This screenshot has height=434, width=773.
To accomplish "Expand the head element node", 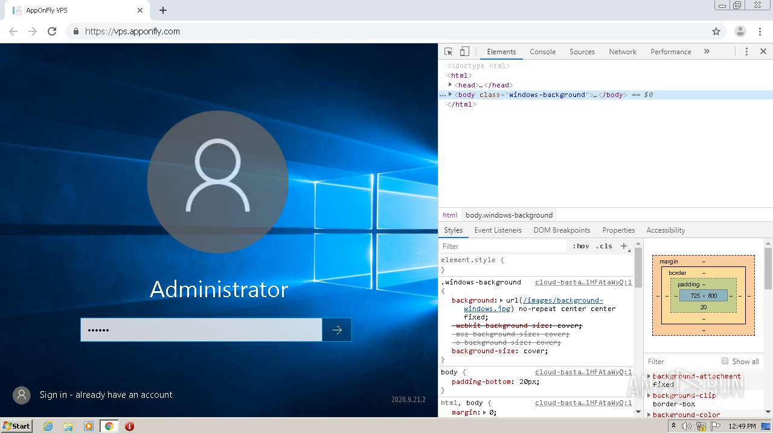I will point(450,85).
